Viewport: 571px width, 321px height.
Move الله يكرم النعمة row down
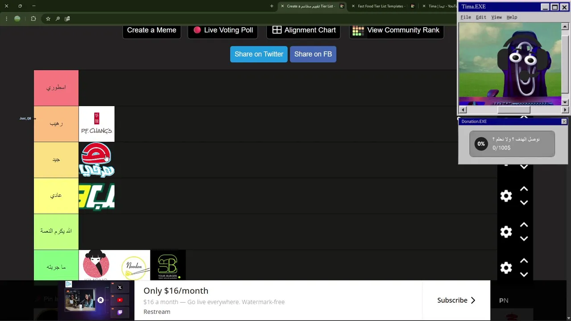click(524, 239)
